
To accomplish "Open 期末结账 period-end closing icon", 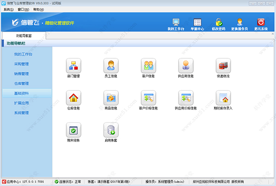I will (74, 130).
